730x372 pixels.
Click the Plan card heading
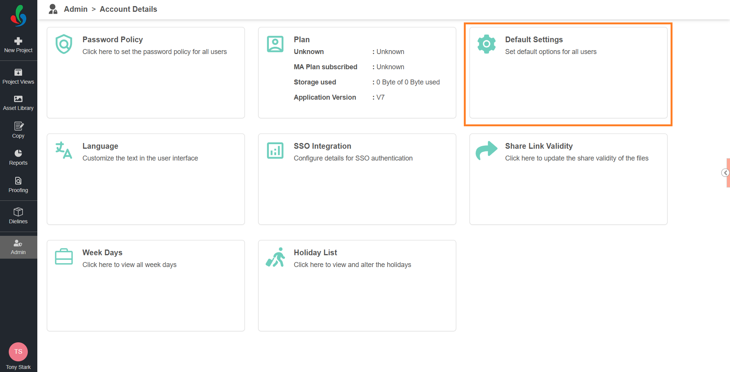click(x=302, y=40)
